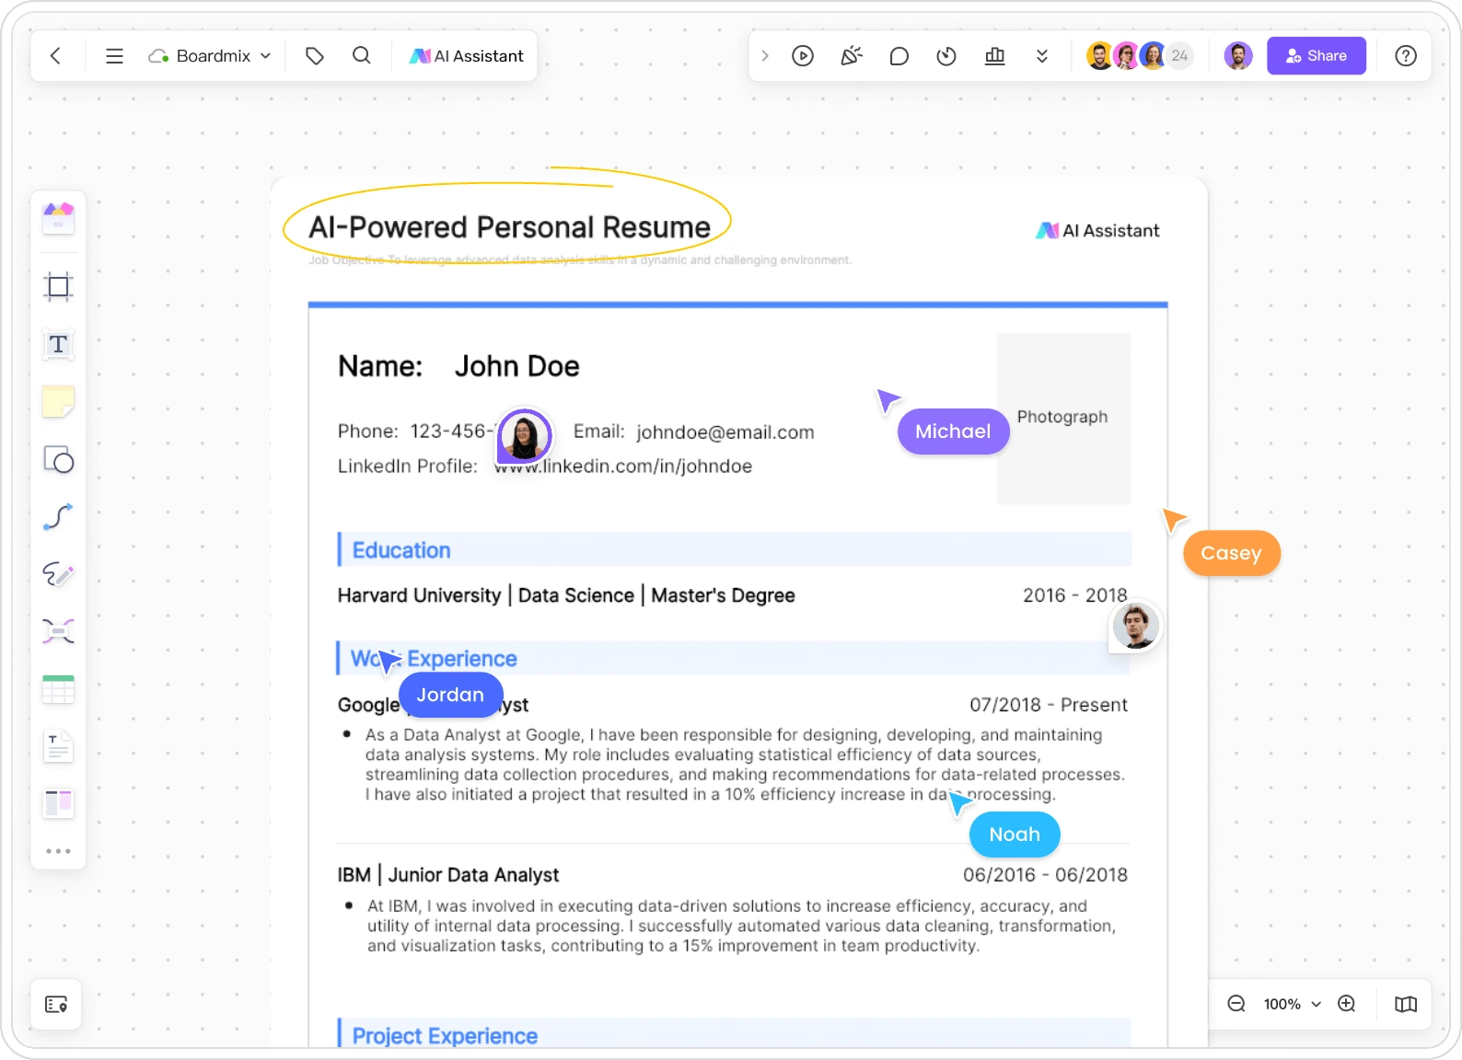Go back with the left arrow
The image size is (1462, 1060).
(56, 56)
